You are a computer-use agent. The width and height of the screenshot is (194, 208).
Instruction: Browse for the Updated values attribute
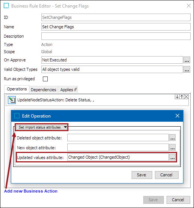click(x=173, y=157)
